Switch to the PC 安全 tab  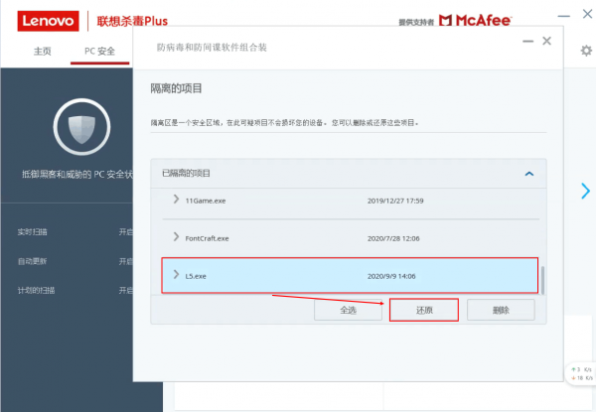coord(99,52)
